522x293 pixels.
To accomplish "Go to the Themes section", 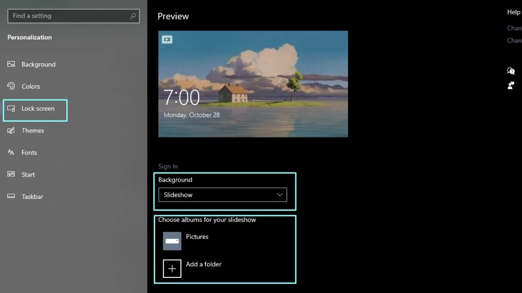I will pyautogui.click(x=33, y=131).
